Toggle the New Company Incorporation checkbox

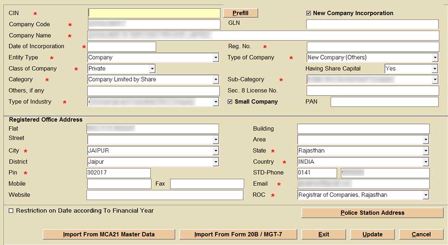tap(309, 13)
